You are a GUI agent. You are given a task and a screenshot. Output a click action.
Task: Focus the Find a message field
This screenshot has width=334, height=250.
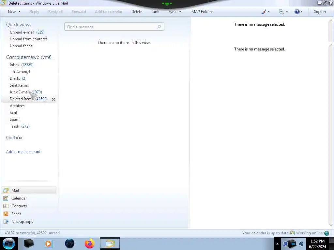pos(114,27)
